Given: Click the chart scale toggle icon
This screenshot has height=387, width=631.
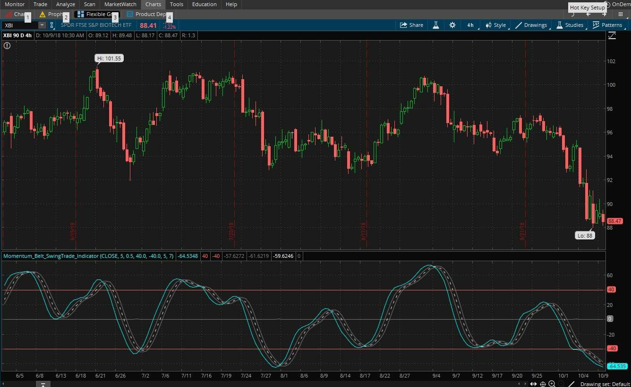Looking at the screenshot, I should 612,35.
